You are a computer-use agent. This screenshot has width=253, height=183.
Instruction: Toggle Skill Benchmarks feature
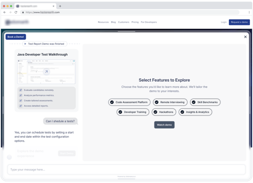point(205,102)
